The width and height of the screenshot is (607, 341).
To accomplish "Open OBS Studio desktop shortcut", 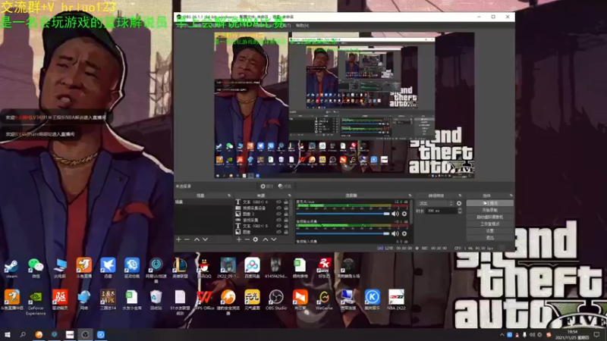I will pos(276,300).
